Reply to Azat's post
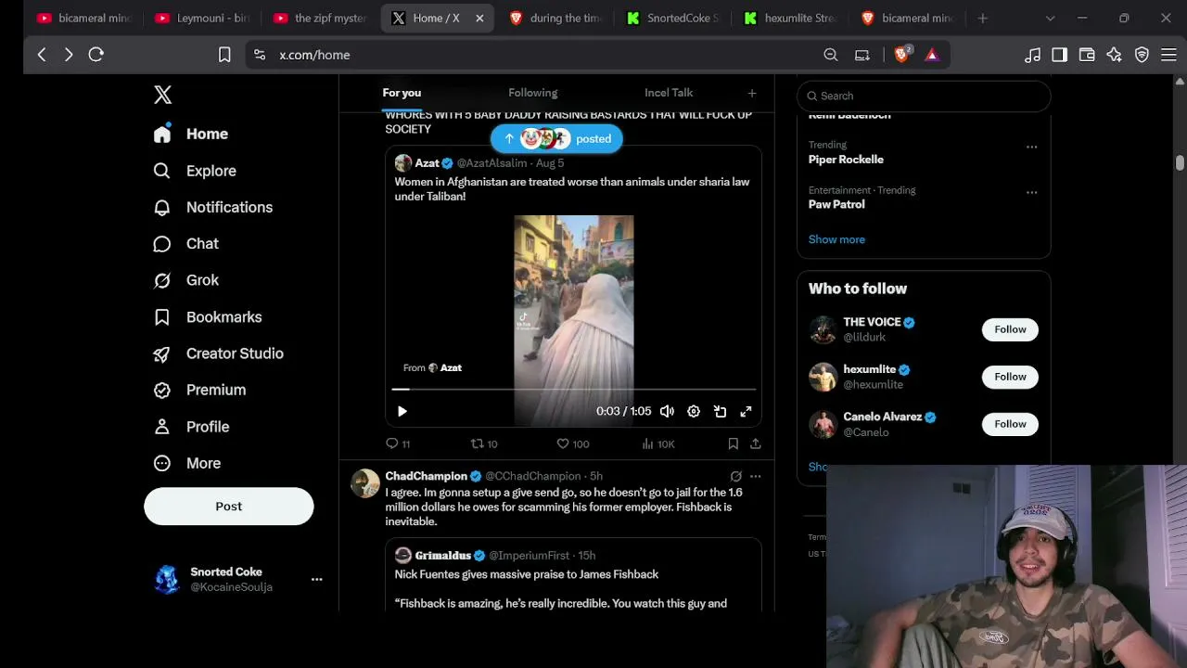 [397, 443]
